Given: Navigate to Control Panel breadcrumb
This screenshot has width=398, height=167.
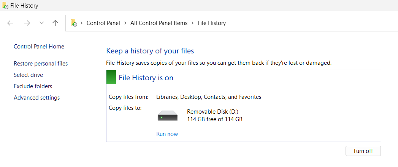Looking at the screenshot, I should pyautogui.click(x=103, y=23).
